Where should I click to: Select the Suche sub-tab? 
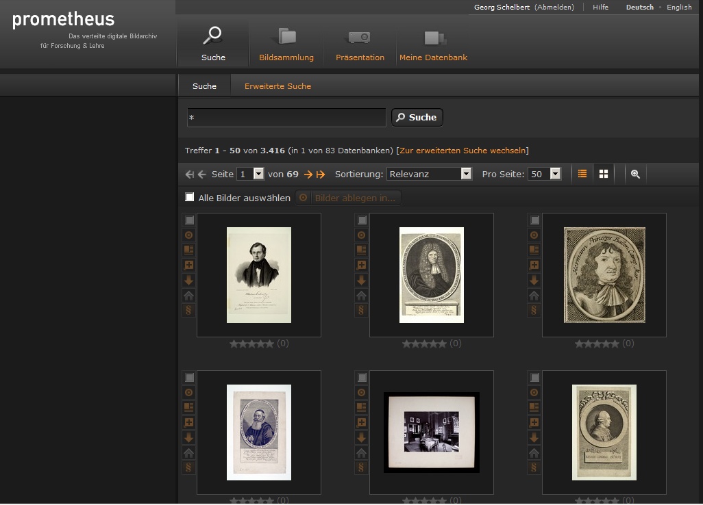[x=204, y=86]
